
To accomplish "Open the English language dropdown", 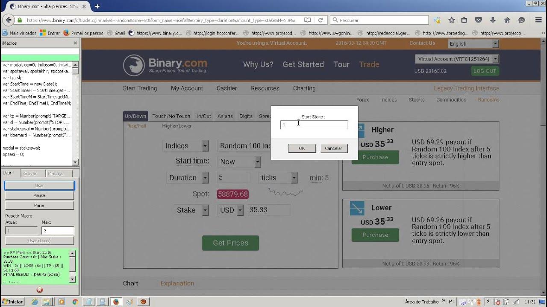I will click(473, 43).
